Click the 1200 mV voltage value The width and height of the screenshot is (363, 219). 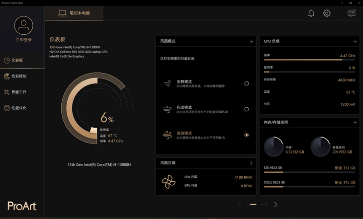click(x=348, y=104)
